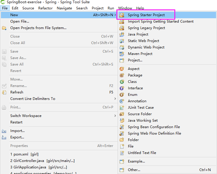The height and width of the screenshot is (174, 217).
Task: Choose Java Working Set entry
Action: (167, 121)
